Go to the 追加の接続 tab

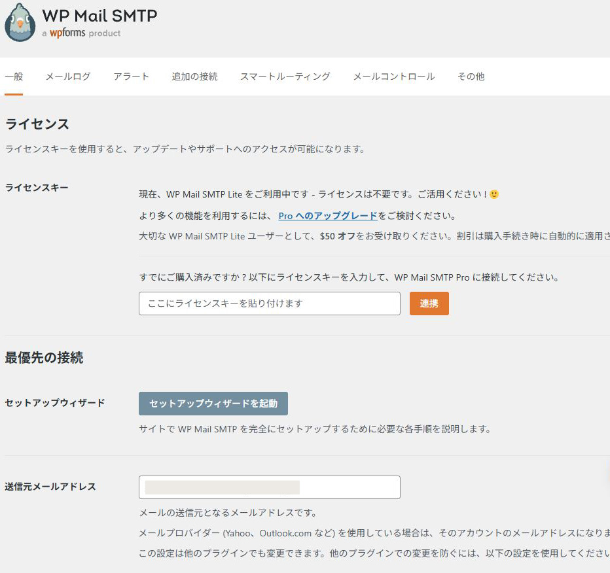(194, 76)
